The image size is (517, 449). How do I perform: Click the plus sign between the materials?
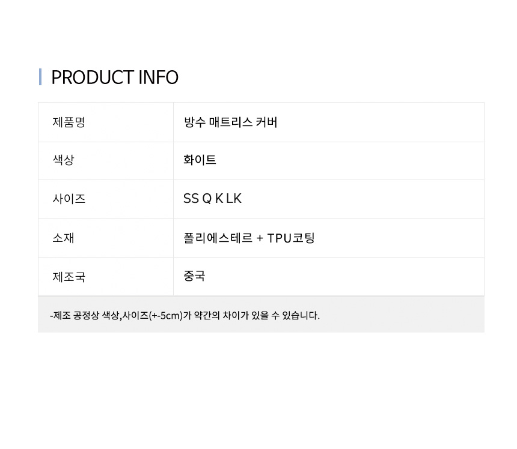pyautogui.click(x=260, y=238)
